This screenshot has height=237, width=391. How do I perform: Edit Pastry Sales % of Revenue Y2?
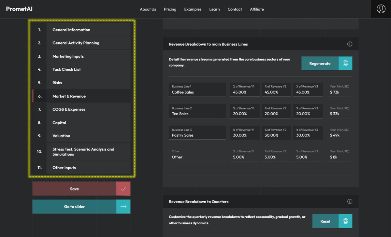(x=276, y=133)
